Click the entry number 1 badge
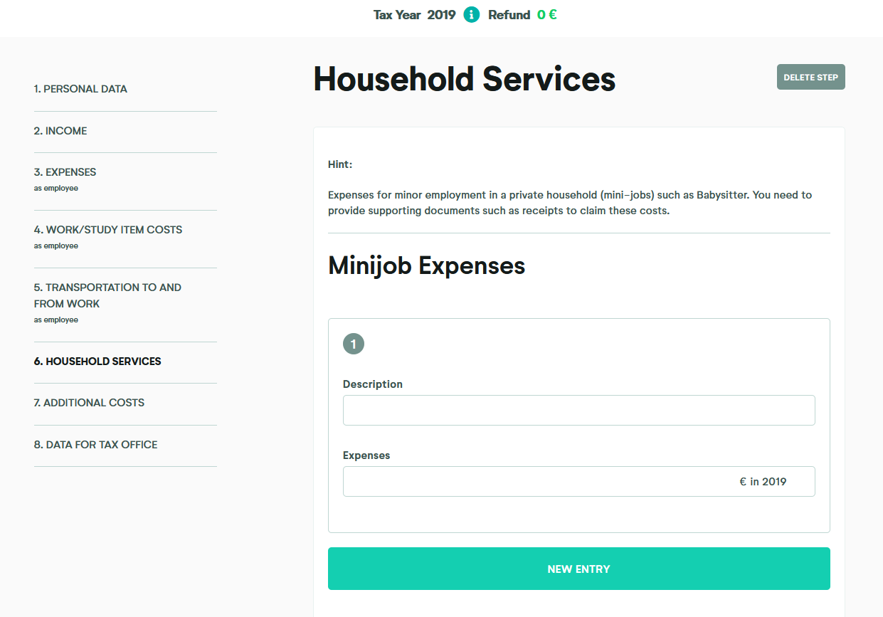883x617 pixels. pos(353,344)
